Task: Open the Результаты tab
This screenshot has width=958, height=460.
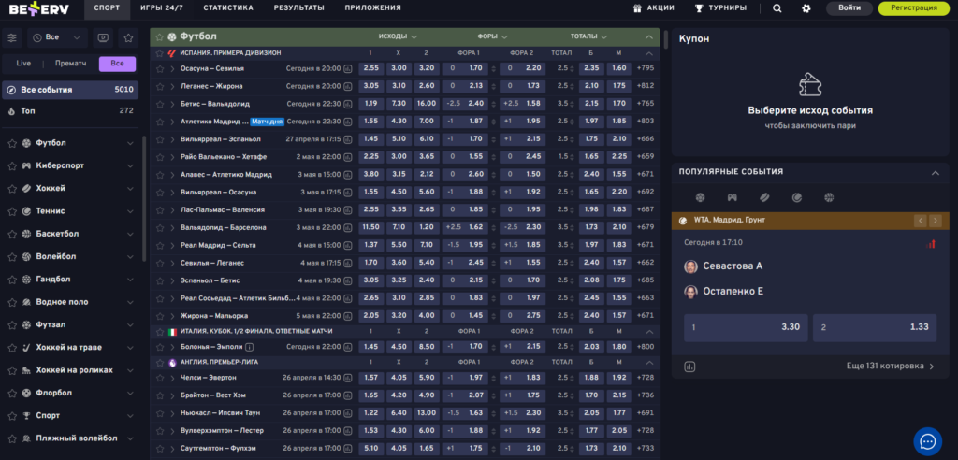Action: (x=298, y=8)
